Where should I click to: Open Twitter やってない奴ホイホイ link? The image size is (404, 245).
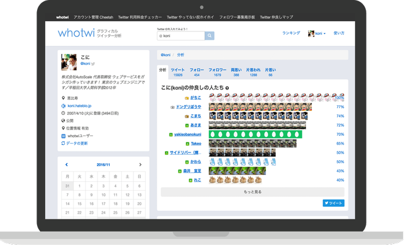[x=190, y=17]
